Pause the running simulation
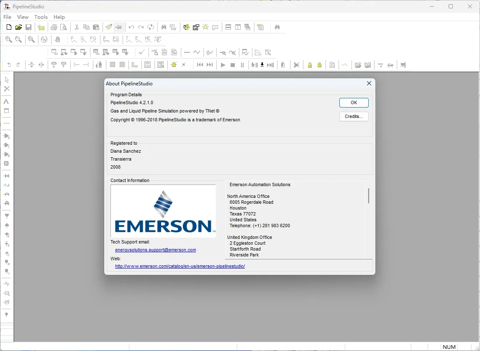Viewport: 480px width, 351px height. tap(242, 65)
